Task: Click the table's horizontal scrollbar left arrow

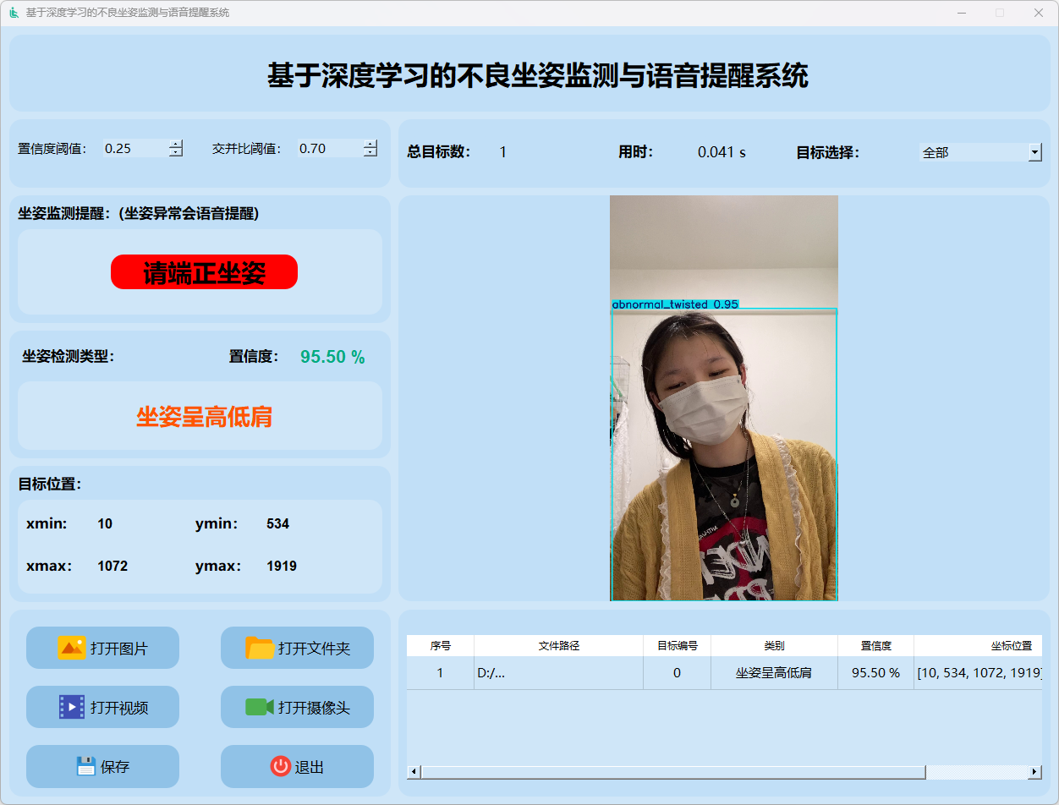Action: pyautogui.click(x=414, y=772)
